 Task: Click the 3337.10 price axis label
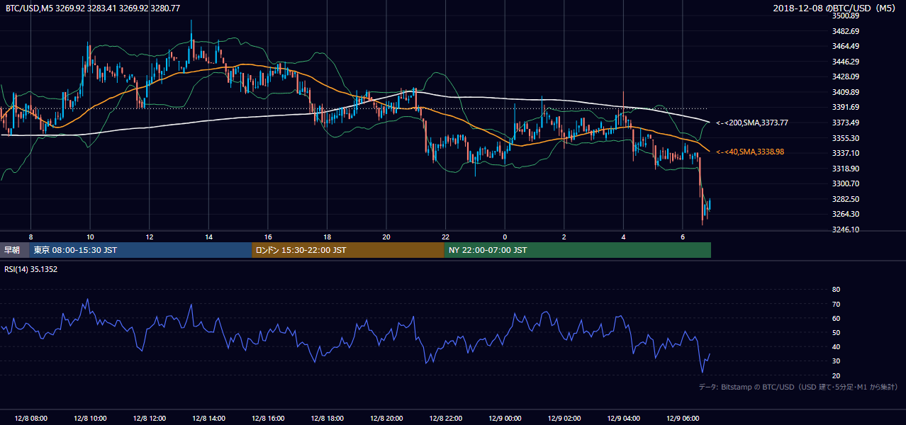tap(846, 153)
